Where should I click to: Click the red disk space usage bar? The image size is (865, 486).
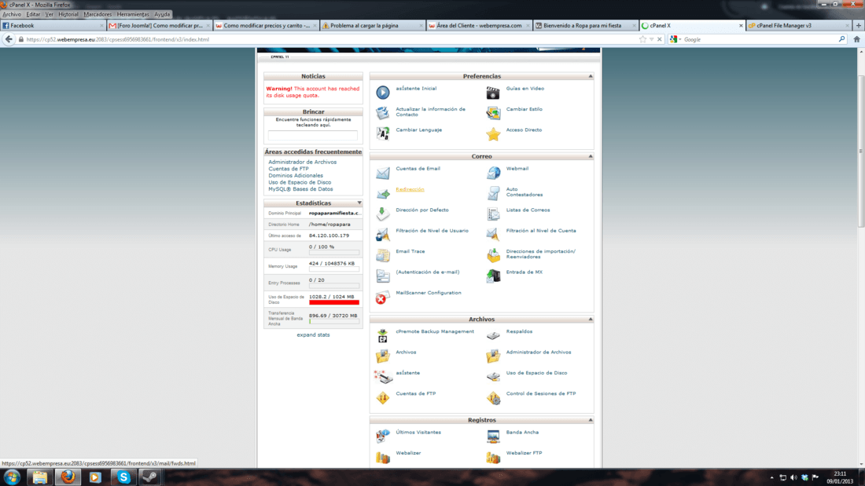click(334, 302)
